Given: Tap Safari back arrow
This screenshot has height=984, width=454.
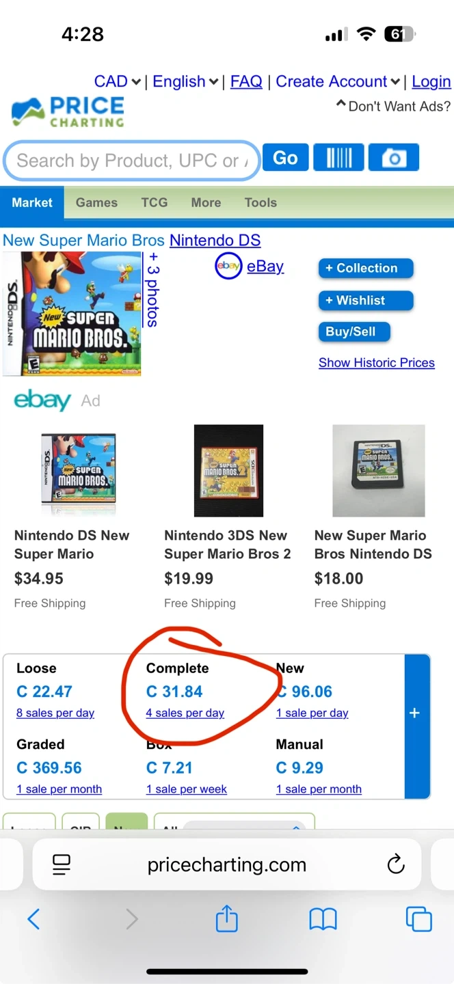Looking at the screenshot, I should pos(34,919).
